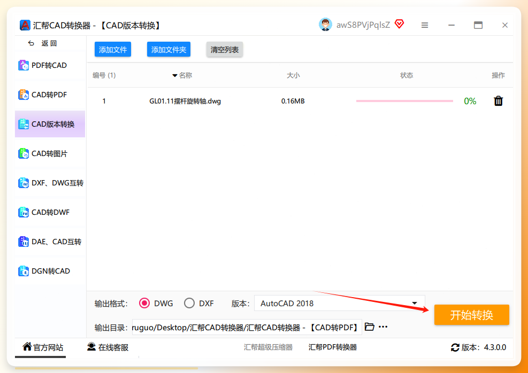Select the CAD转DWF menu item

[x=50, y=212]
